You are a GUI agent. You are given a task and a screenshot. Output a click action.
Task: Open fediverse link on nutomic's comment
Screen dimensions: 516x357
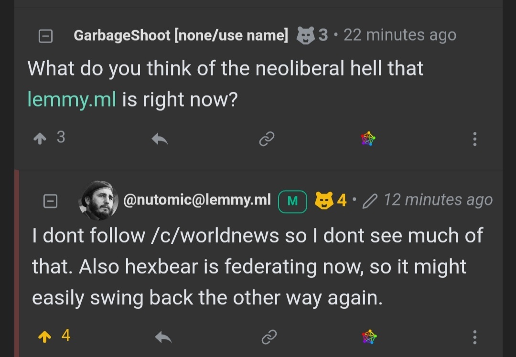(369, 337)
